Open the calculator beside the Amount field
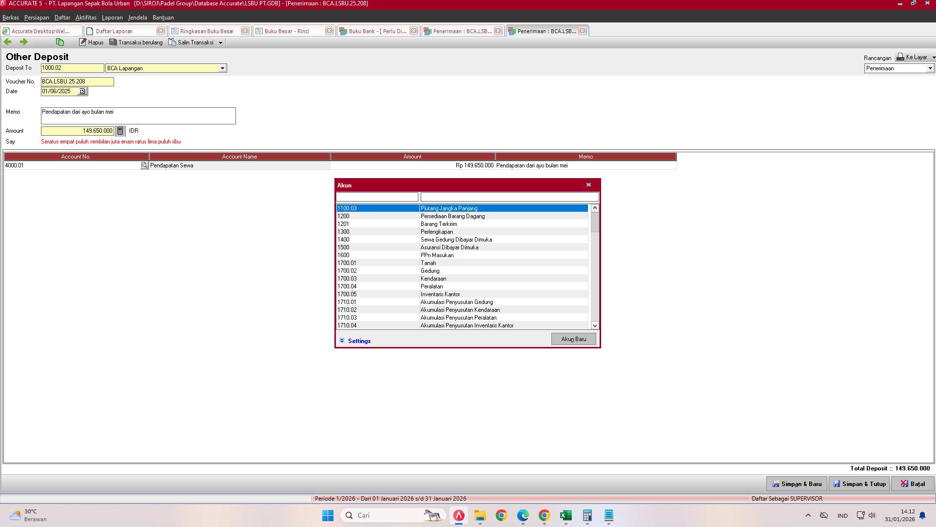The image size is (936, 527). click(120, 131)
